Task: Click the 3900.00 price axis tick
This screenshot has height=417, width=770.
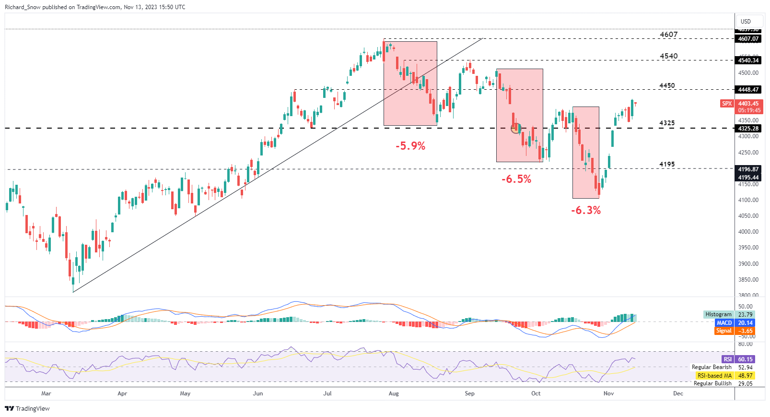Action: [x=748, y=264]
